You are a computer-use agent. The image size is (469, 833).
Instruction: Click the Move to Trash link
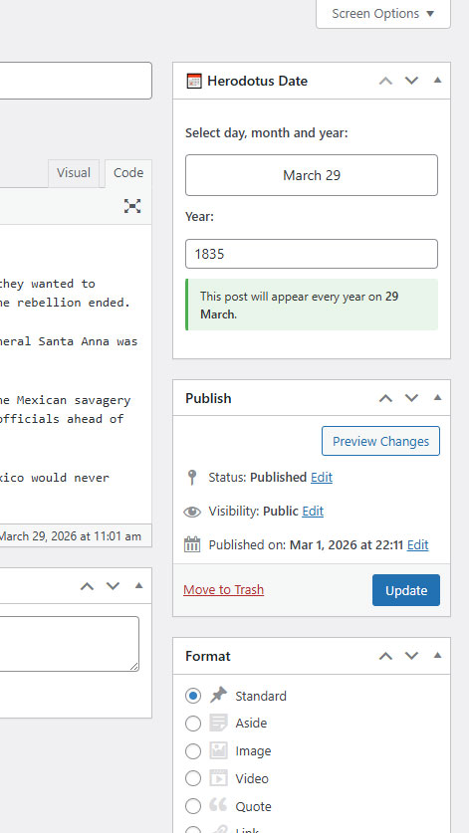[x=223, y=590]
